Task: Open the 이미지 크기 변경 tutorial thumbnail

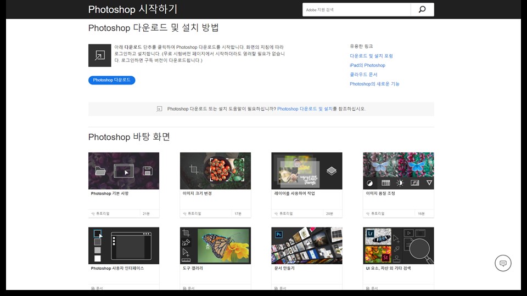Action: click(215, 171)
